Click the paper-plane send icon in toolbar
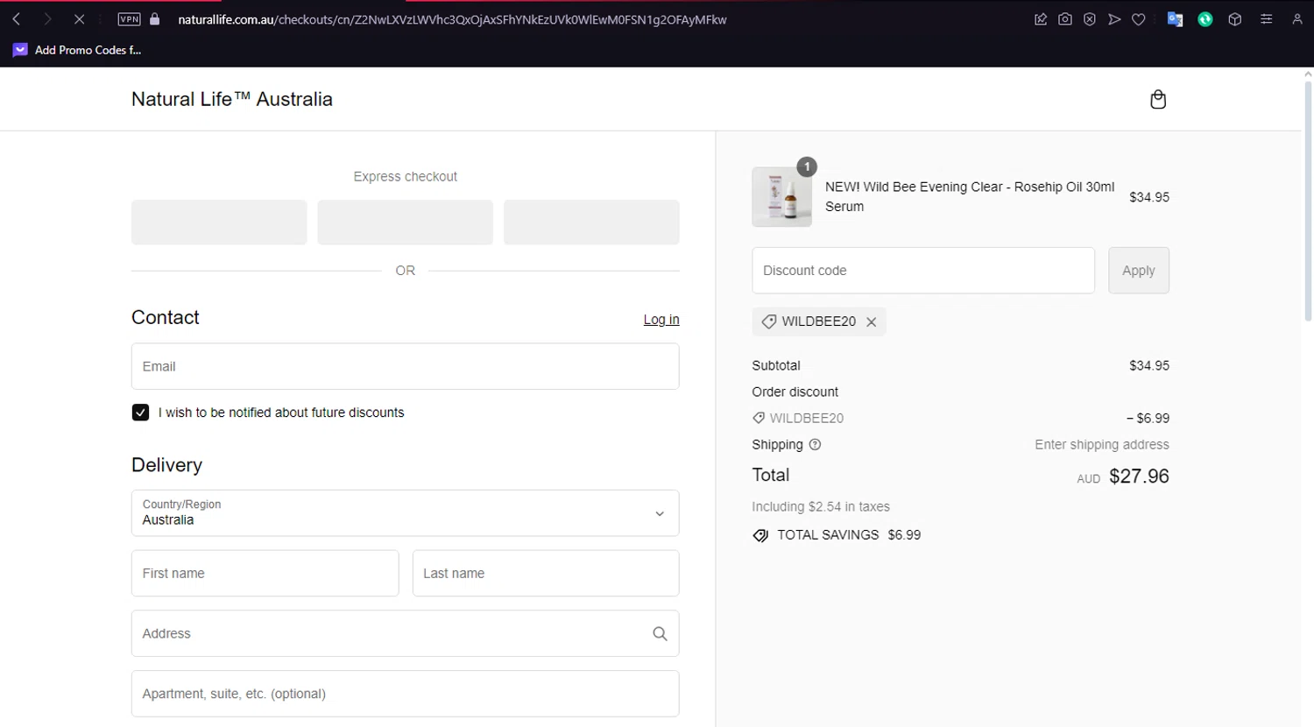 point(1114,19)
